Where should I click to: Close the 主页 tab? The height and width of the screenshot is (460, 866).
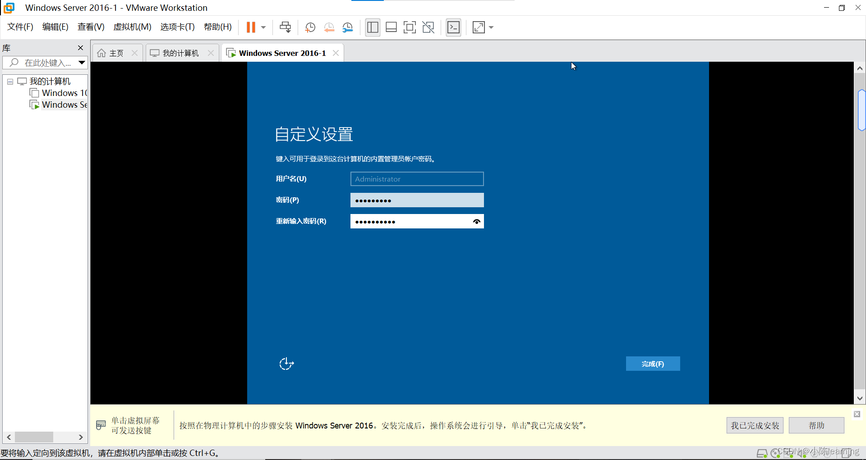[x=134, y=53]
